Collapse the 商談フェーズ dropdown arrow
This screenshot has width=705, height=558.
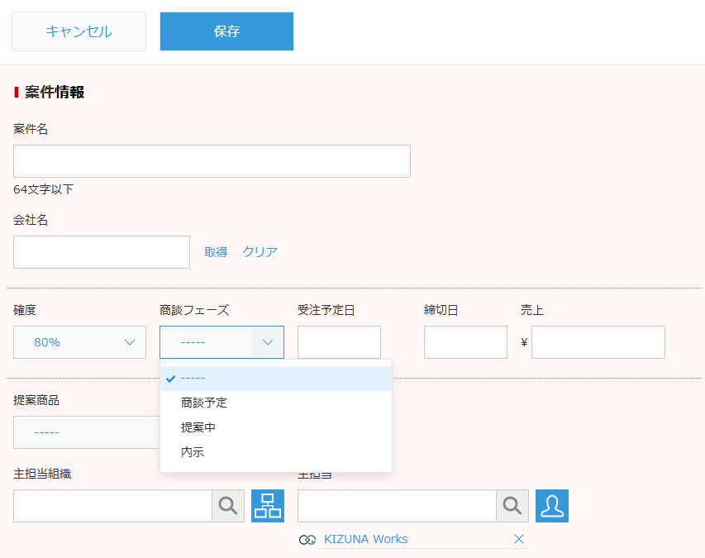[268, 342]
